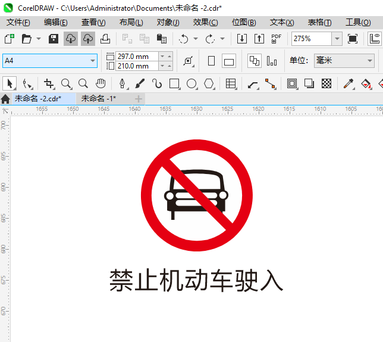Select the Crop tool

pyautogui.click(x=49, y=84)
